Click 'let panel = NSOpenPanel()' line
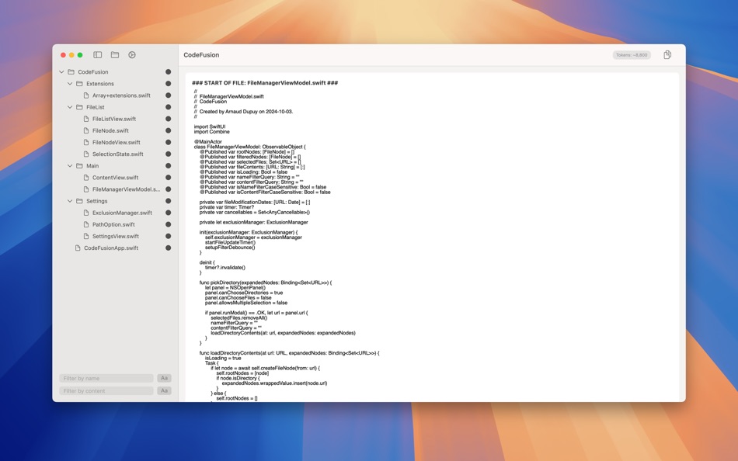The height and width of the screenshot is (461, 738). tap(235, 287)
